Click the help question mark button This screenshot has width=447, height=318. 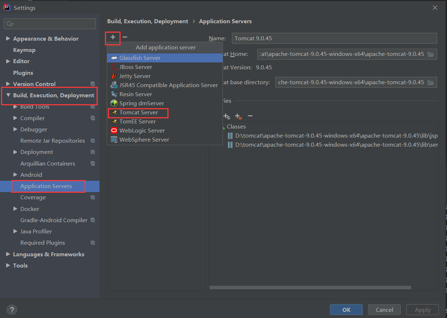(x=12, y=310)
